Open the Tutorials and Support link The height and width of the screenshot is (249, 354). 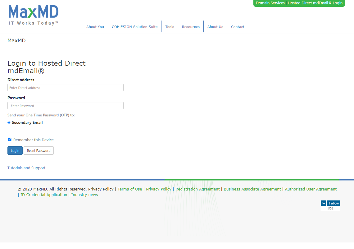[26, 168]
